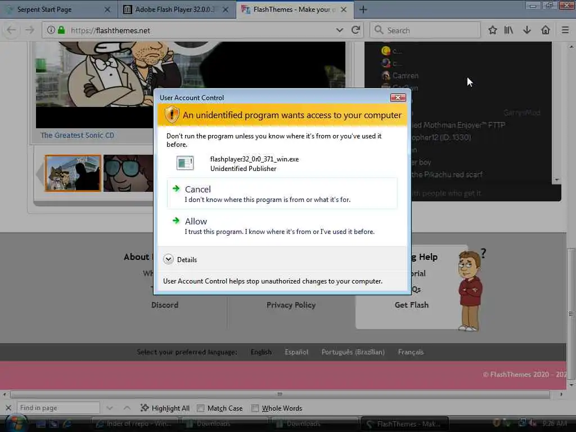Bookmark this page with star icon
Viewport: 576px width, 432px height.
(492, 30)
